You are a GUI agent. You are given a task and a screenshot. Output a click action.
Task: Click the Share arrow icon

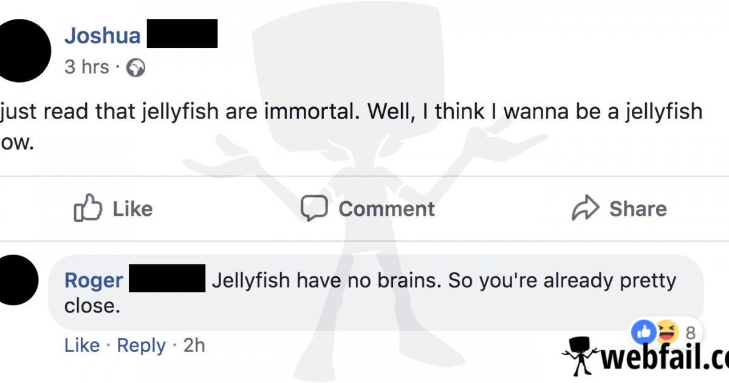point(586,209)
